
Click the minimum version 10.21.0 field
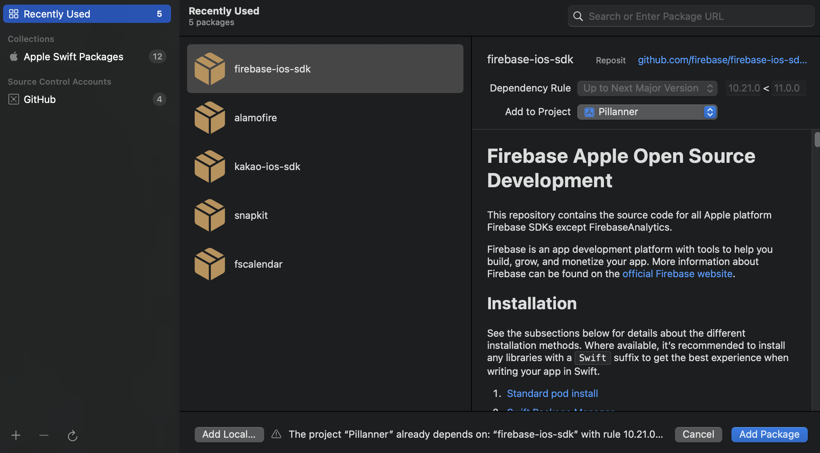coord(743,88)
